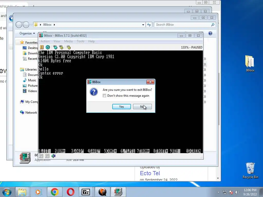Tick the "Don't show this message again" checkbox
263x197 pixels.
pos(104,96)
